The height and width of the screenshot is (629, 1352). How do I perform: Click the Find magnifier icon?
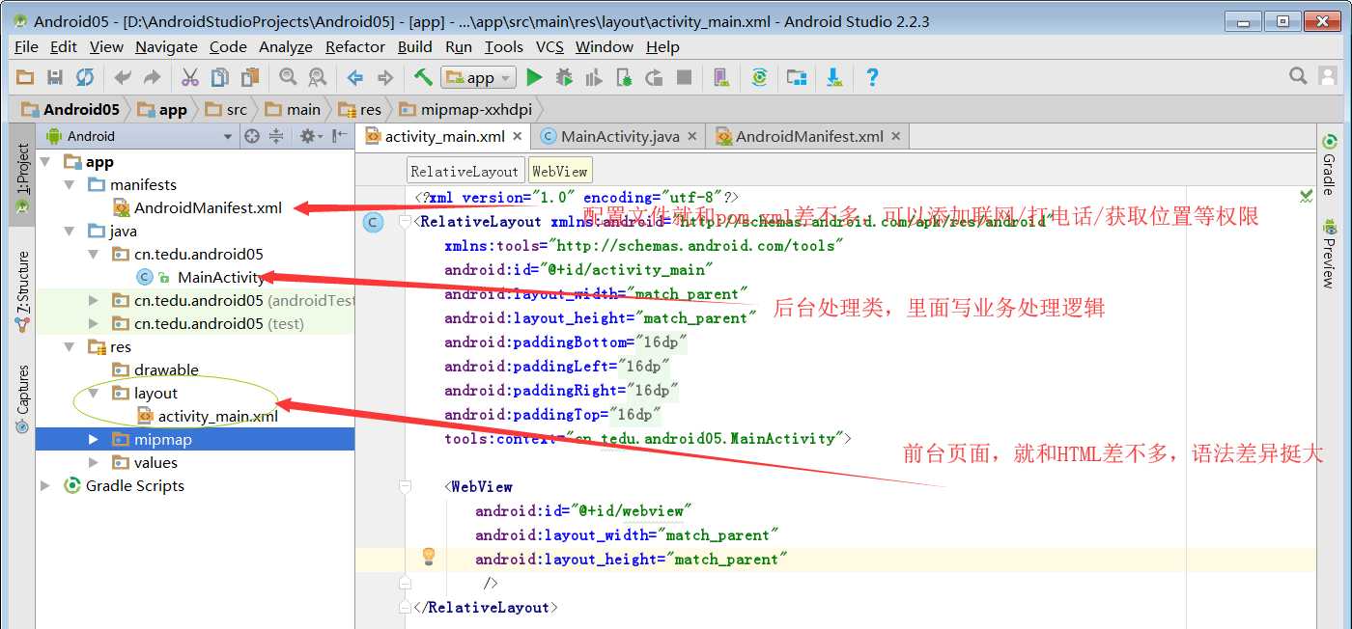288,77
